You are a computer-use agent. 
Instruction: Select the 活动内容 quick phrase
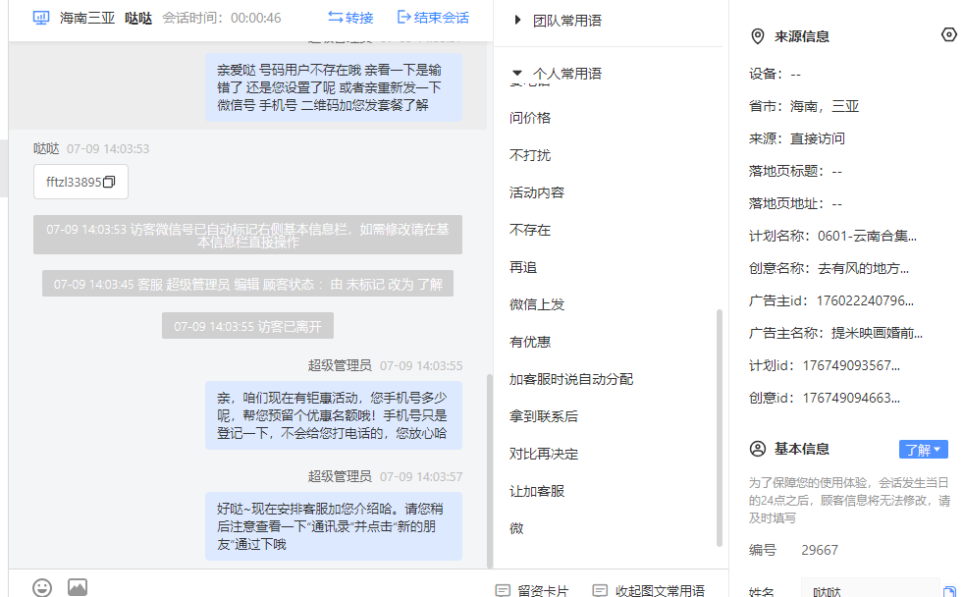537,192
